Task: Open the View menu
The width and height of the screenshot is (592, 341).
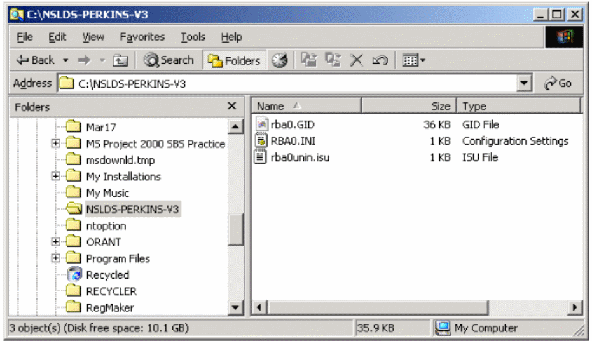Action: click(x=93, y=37)
